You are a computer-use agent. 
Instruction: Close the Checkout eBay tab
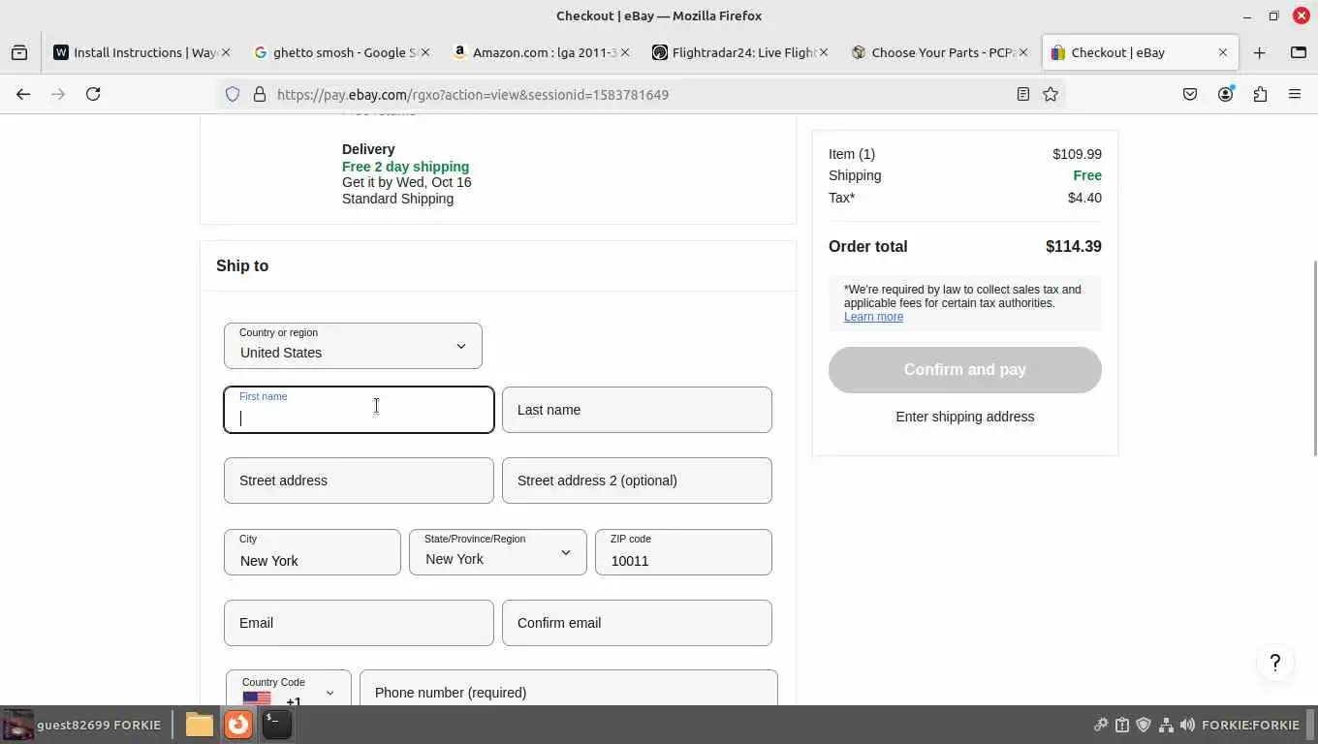click(1223, 52)
